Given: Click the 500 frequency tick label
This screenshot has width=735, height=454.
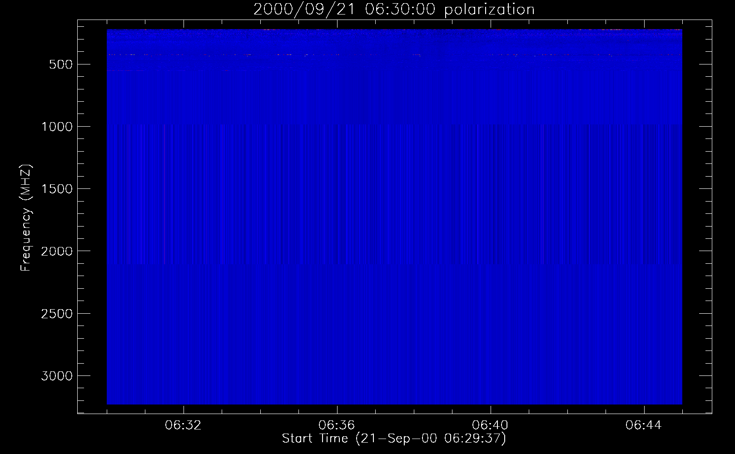Looking at the screenshot, I should (x=61, y=64).
